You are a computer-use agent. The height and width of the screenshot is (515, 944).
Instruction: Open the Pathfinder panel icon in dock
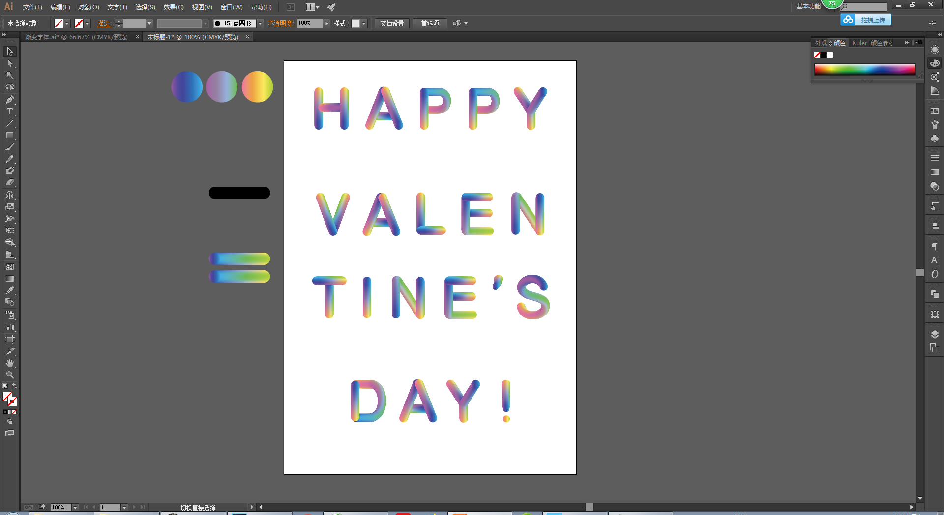(935, 294)
